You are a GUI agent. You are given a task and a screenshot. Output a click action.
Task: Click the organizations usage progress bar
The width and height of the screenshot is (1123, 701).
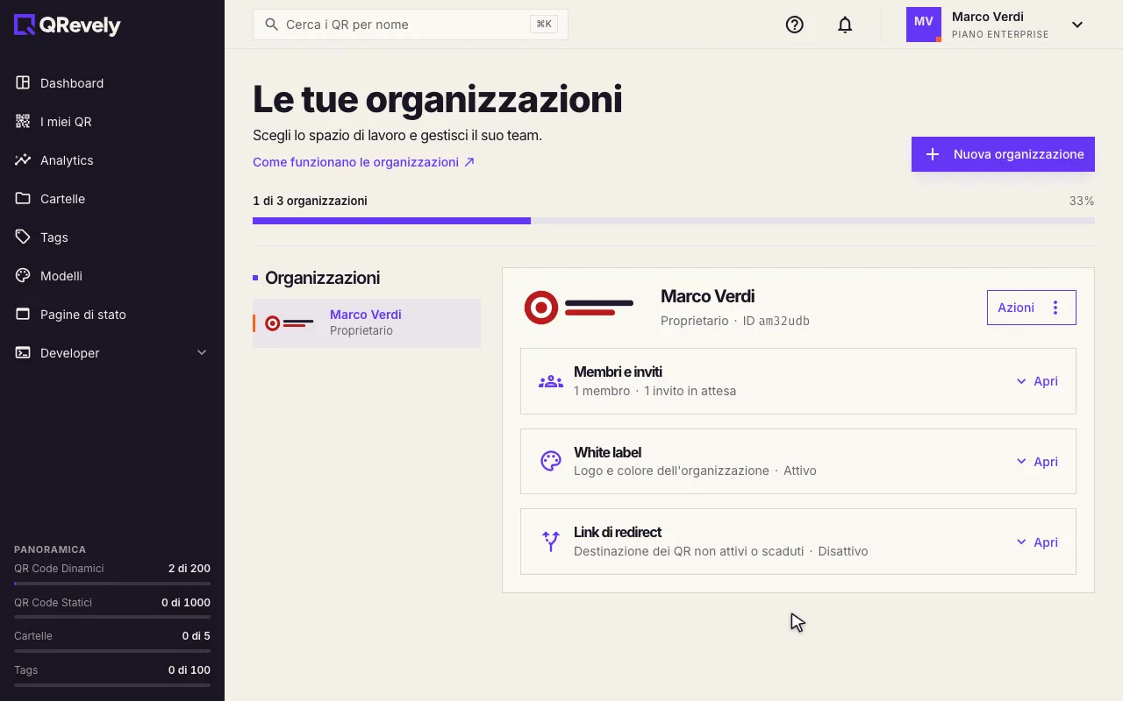coord(674,221)
